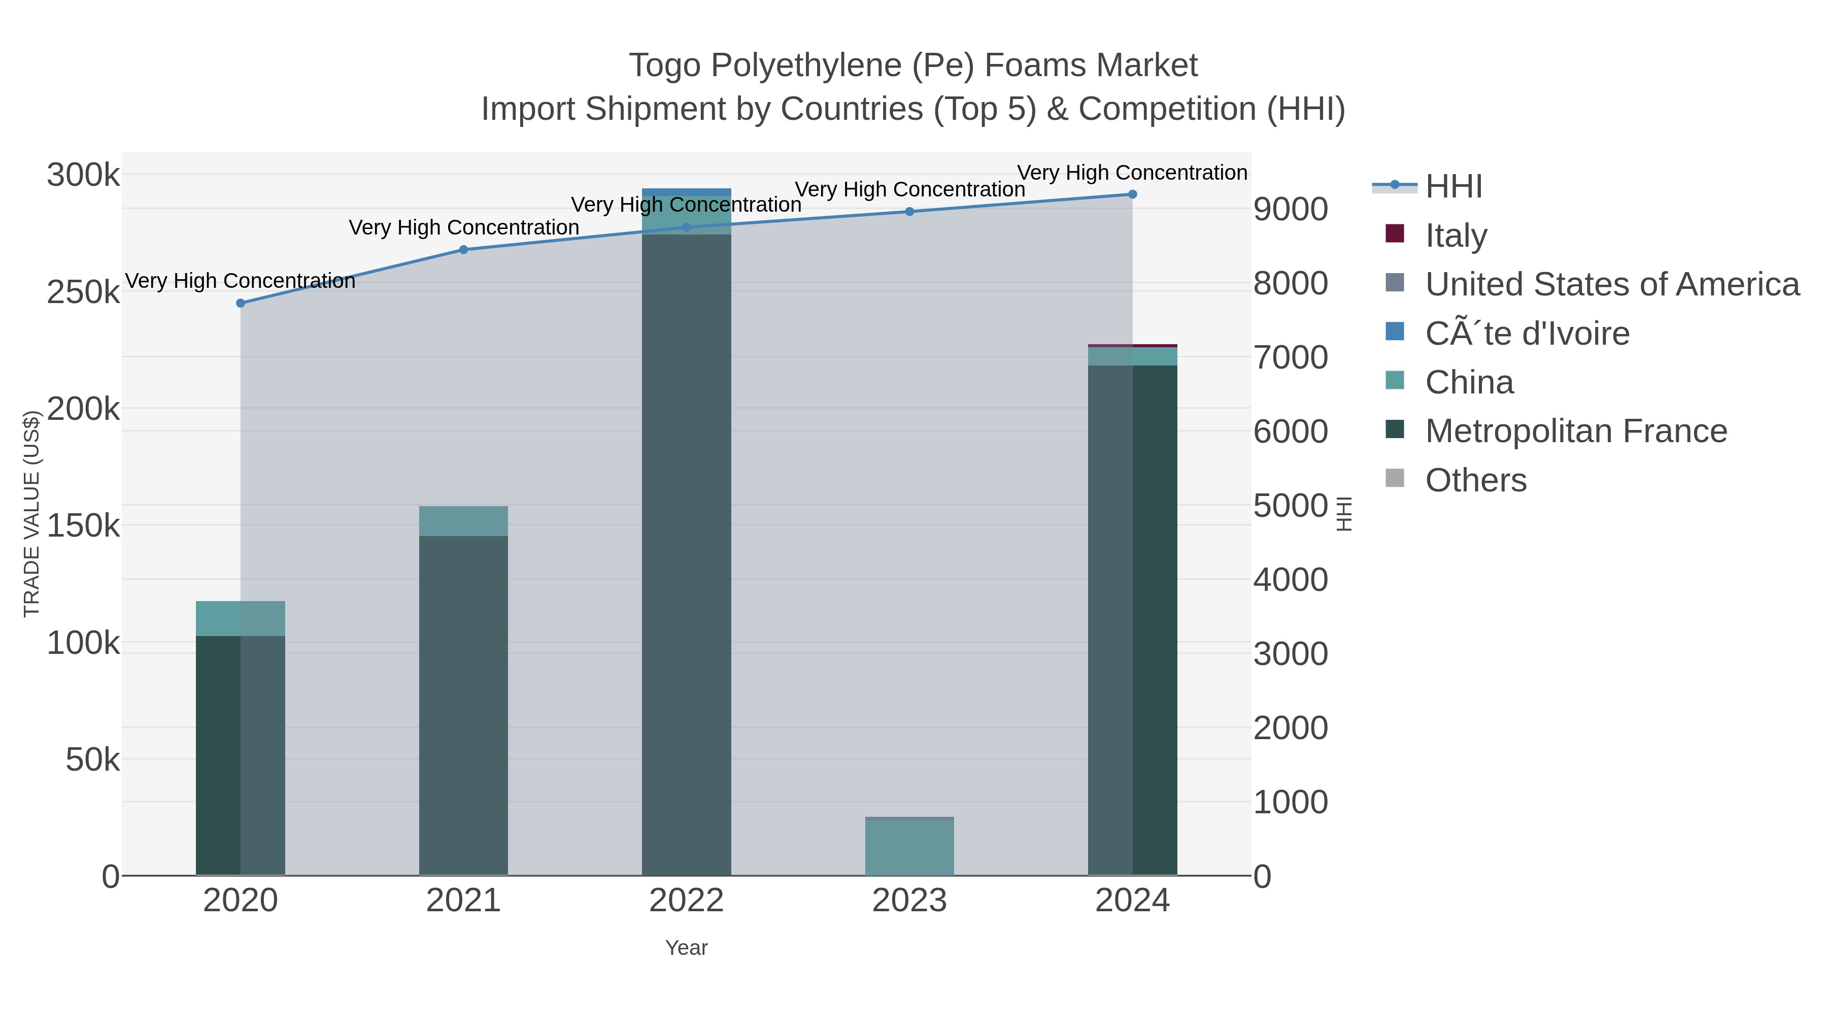Select the 2022 Metropolitan France bar segment
This screenshot has height=1028, width=1827.
pyautogui.click(x=687, y=555)
